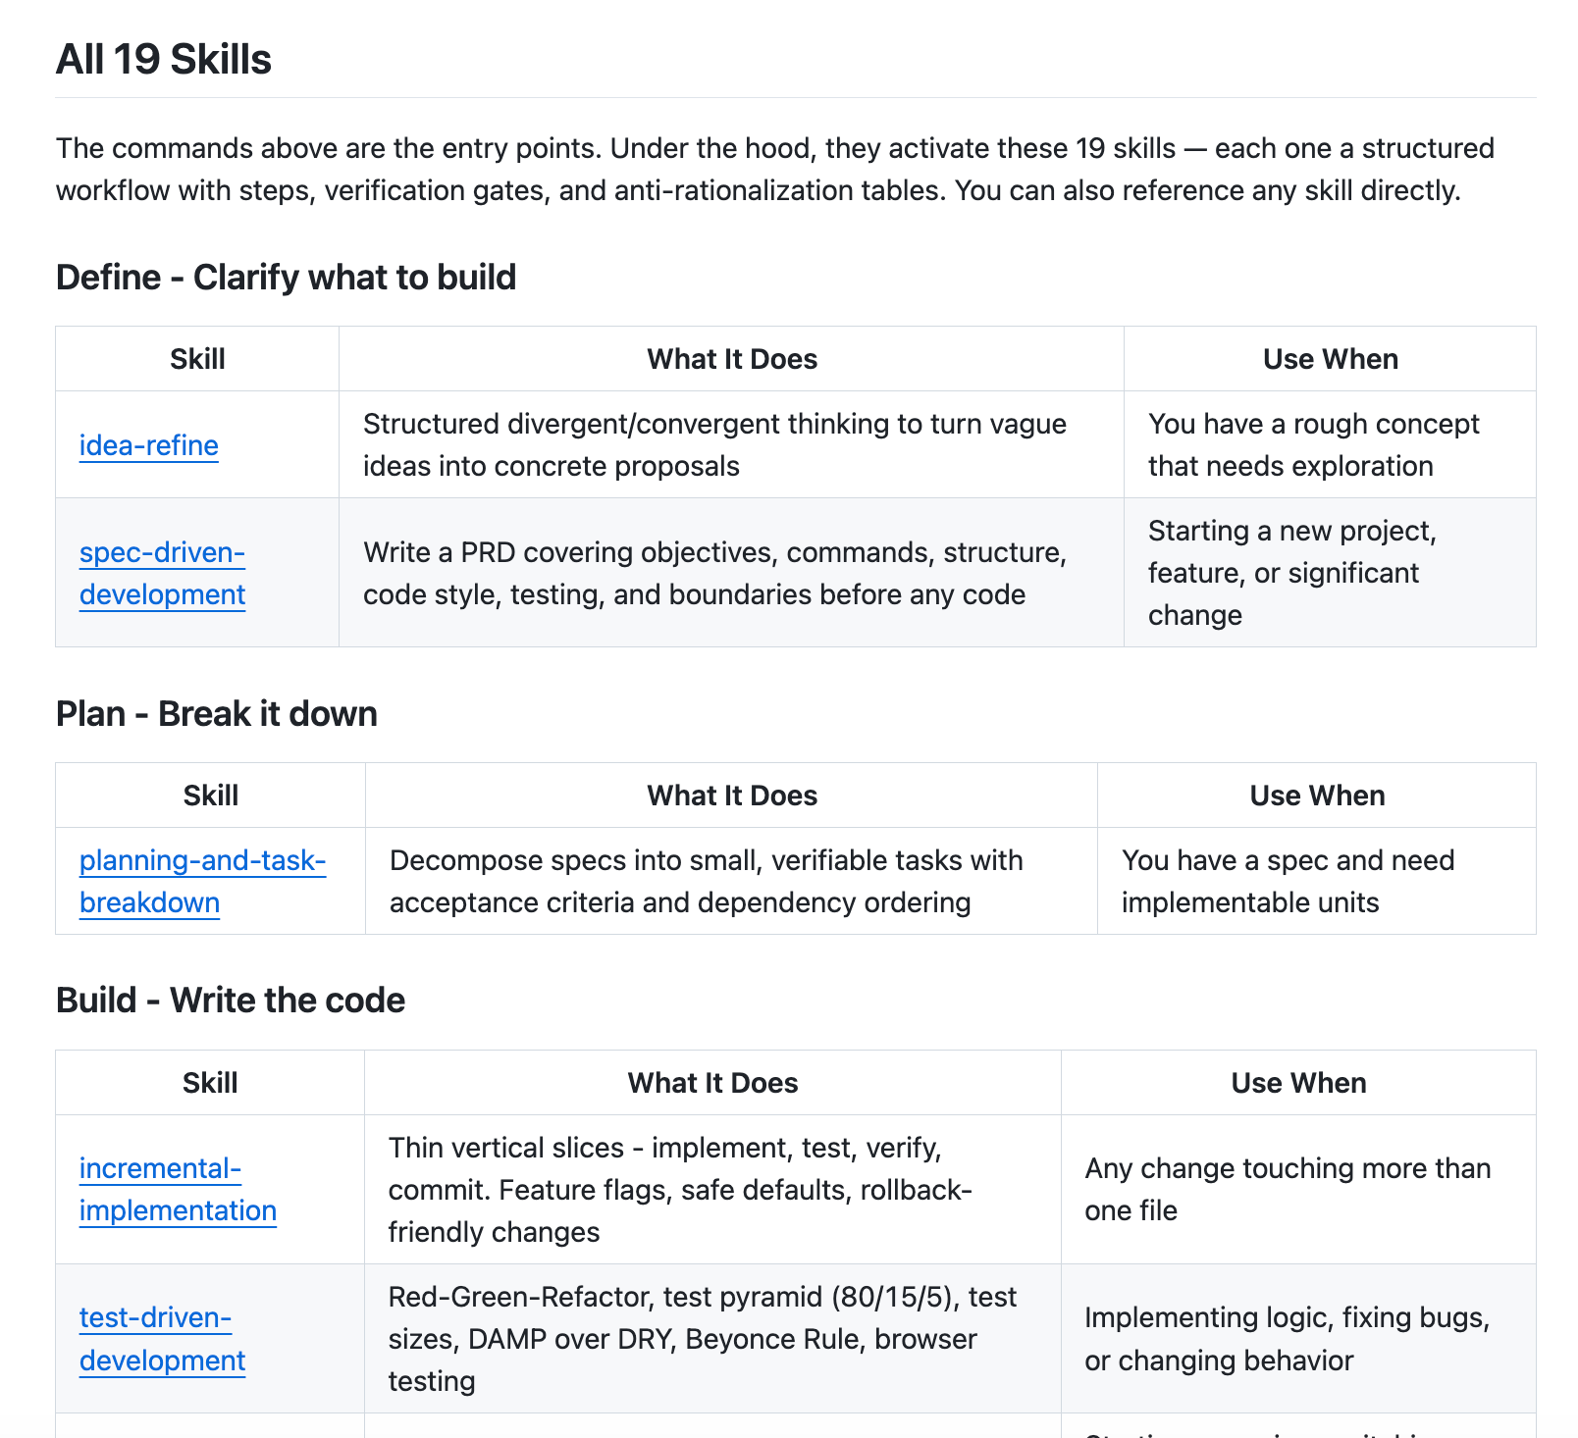This screenshot has width=1578, height=1438.
Task: Click the "Red-Green-Refactor" description cell
Action: tap(703, 1339)
